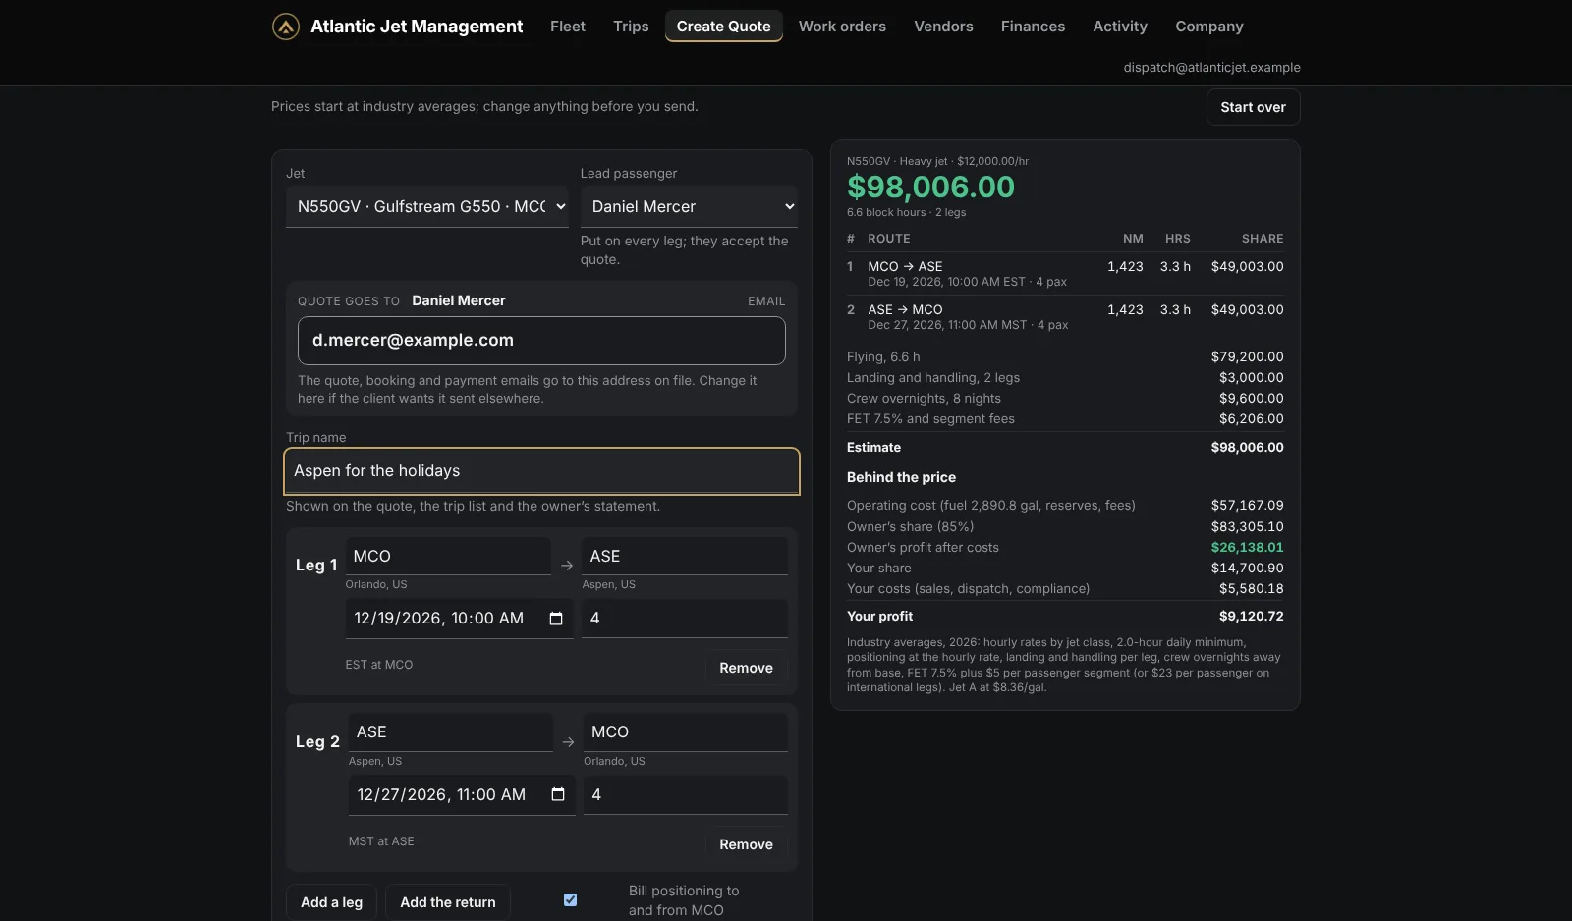
Task: Edit Leg 1 destination airport ASE
Action: click(685, 556)
